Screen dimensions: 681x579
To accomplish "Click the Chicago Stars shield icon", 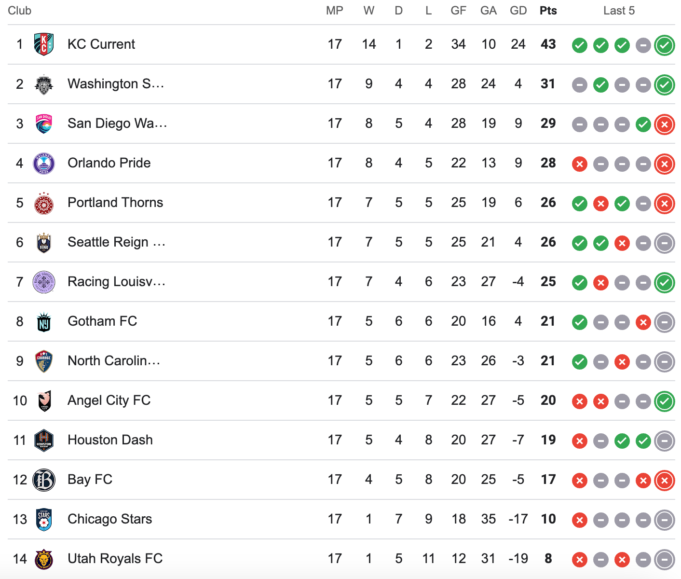I will point(44,519).
